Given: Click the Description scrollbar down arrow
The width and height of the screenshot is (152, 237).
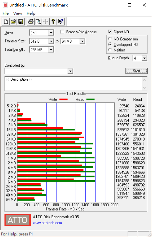Looking at the screenshot, I should click(x=144, y=88).
